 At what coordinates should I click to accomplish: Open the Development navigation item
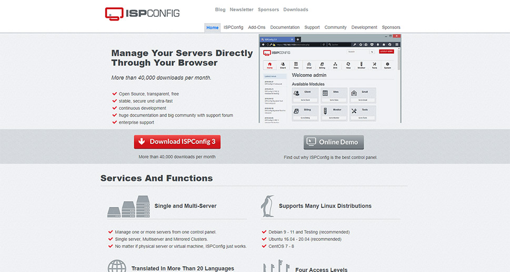(364, 27)
